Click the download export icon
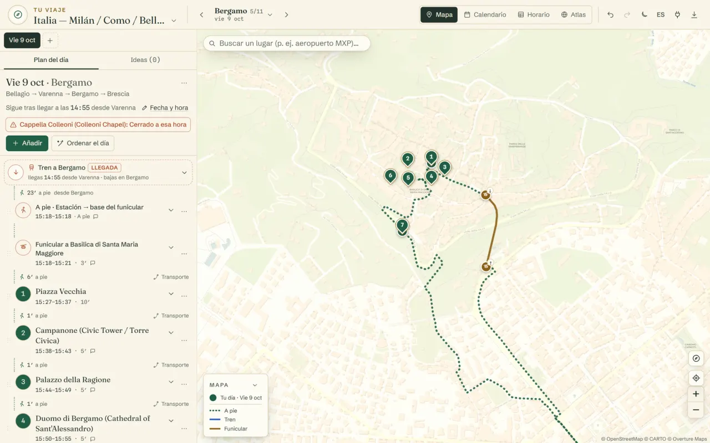 694,14
